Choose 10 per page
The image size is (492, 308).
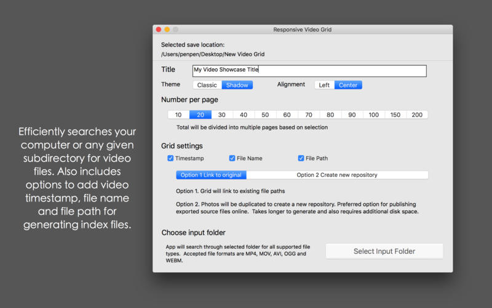tap(178, 115)
